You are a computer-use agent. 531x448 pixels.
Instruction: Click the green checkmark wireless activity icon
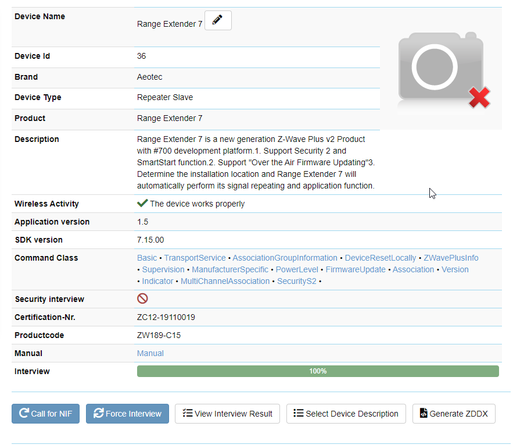(x=142, y=204)
